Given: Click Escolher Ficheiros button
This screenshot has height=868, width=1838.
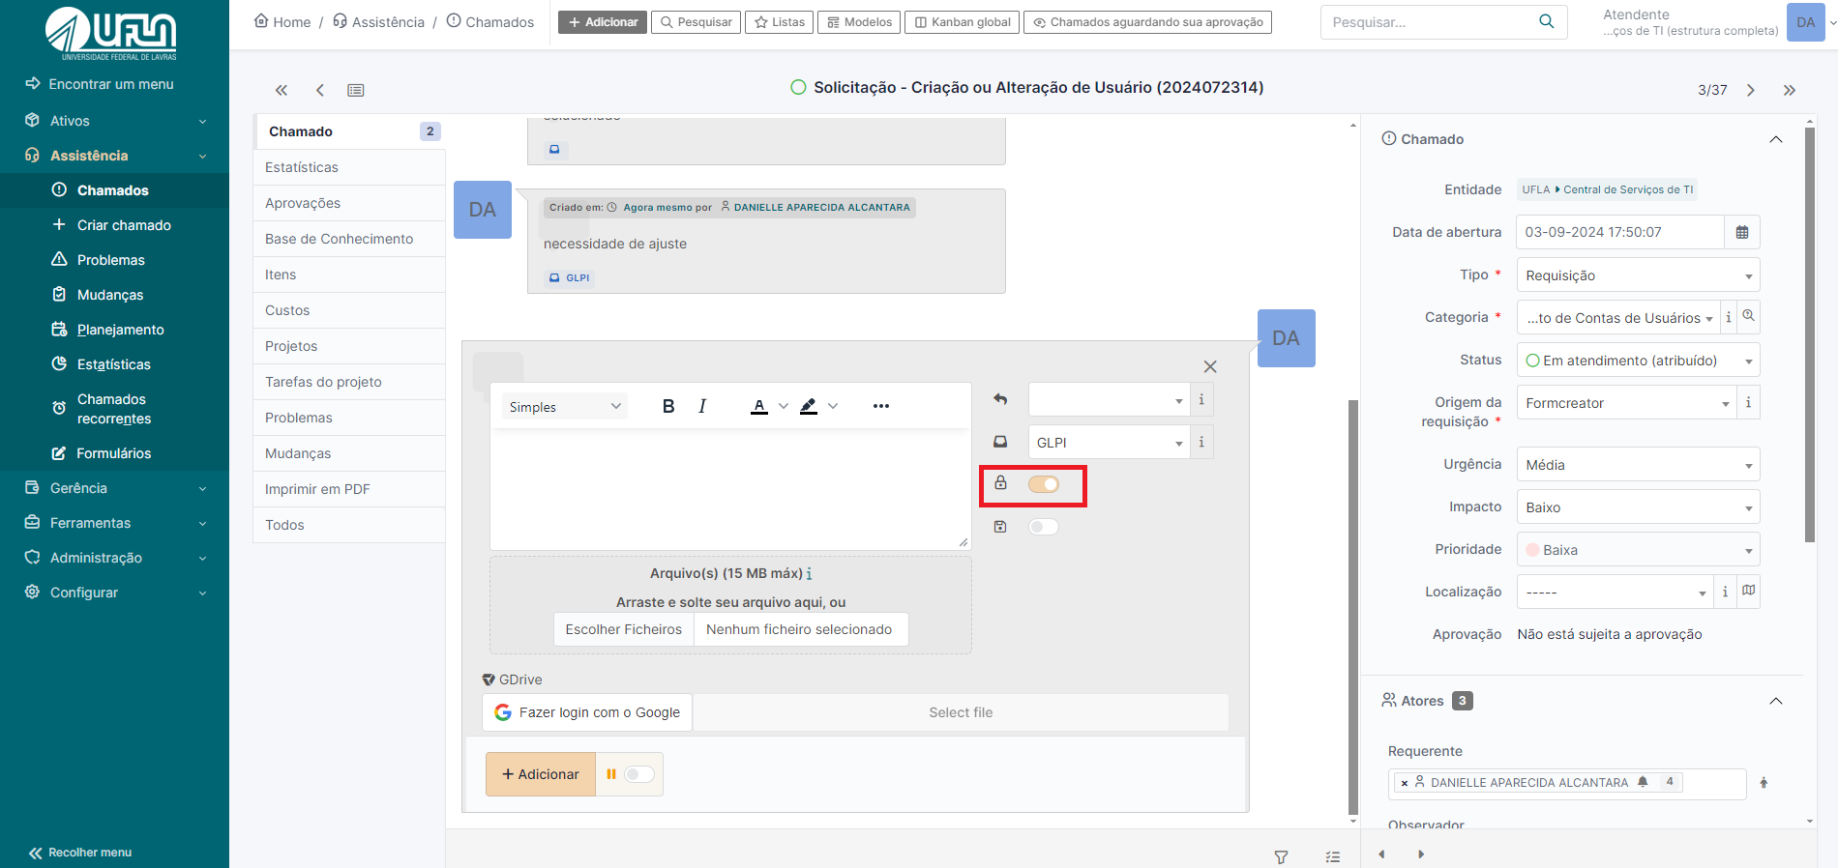Looking at the screenshot, I should (624, 629).
